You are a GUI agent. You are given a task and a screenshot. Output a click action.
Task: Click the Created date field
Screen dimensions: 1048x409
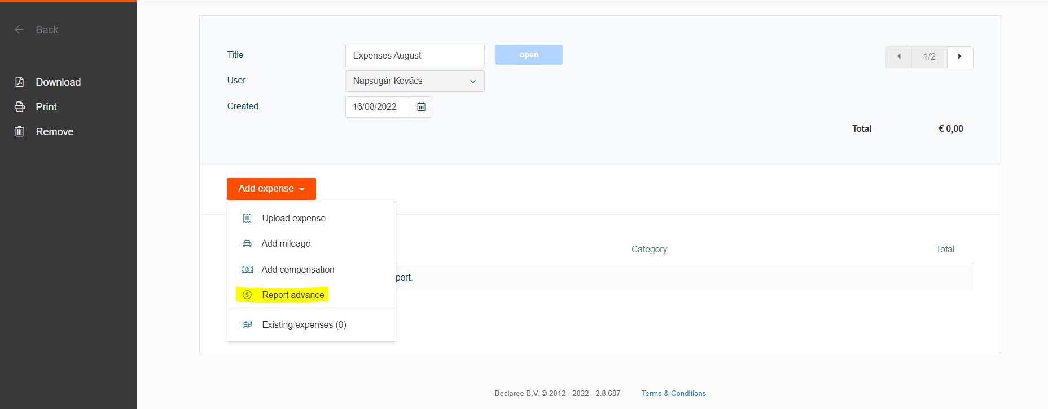(377, 107)
